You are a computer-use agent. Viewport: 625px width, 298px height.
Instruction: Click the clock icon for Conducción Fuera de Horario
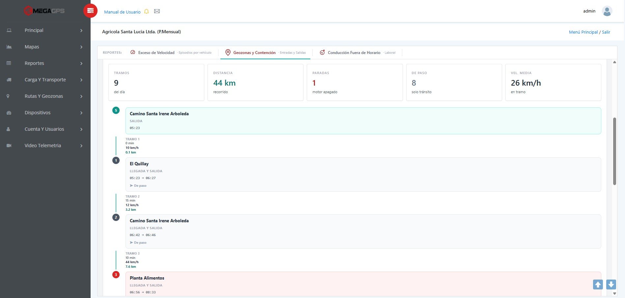pos(322,52)
